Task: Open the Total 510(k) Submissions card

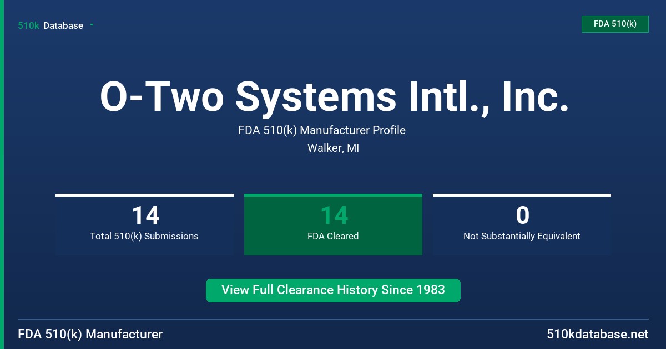Action: pyautogui.click(x=144, y=224)
